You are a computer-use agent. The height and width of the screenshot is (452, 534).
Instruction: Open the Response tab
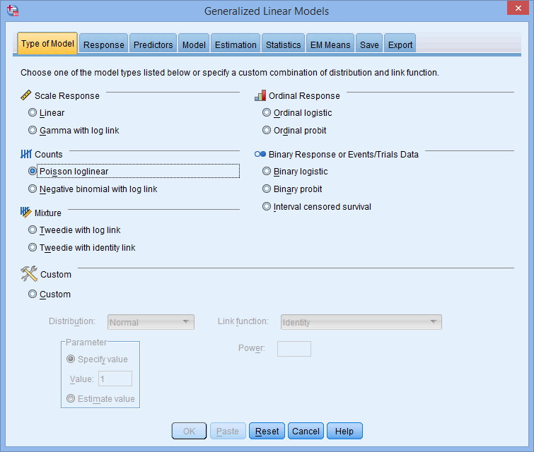pos(103,44)
